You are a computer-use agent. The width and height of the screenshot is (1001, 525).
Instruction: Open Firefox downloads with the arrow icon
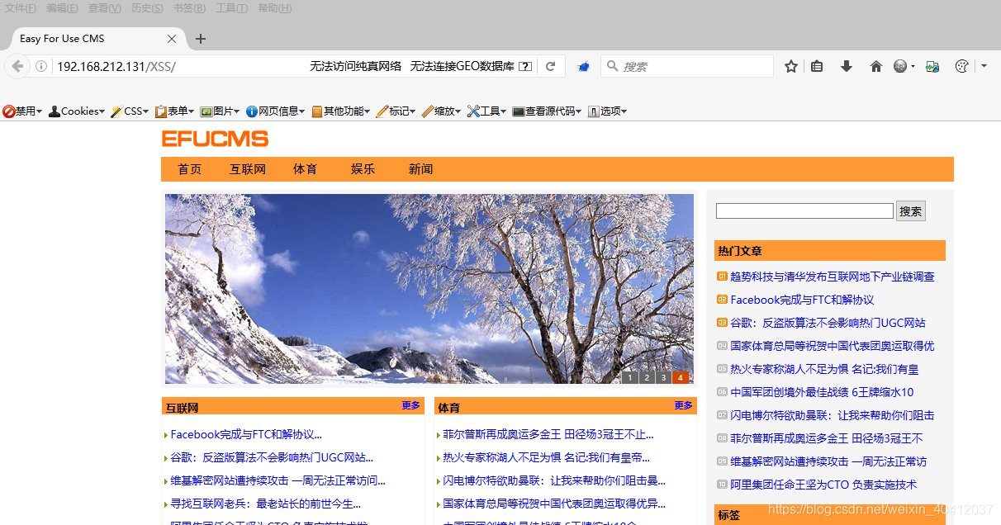(846, 66)
